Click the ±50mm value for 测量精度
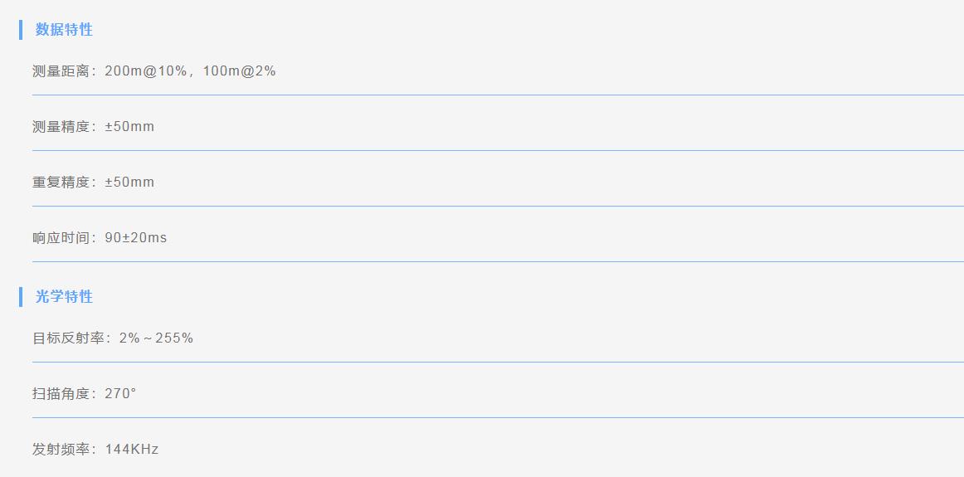964x477 pixels. 129,127
